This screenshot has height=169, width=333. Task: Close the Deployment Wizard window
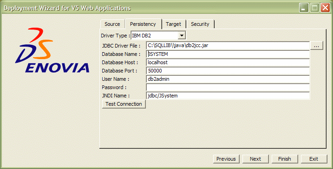click(325, 8)
